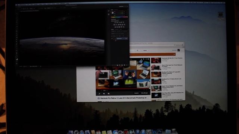This screenshot has height=134, width=239.
Task: Add a Brightness/Contrast adjustment in Adjustments panel
Action: 115,22
